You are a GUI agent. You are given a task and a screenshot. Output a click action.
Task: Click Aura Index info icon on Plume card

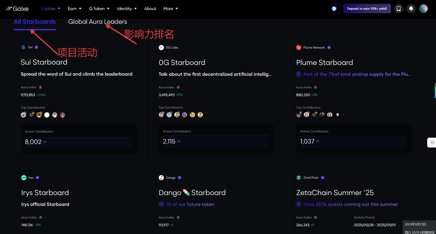pyautogui.click(x=316, y=87)
